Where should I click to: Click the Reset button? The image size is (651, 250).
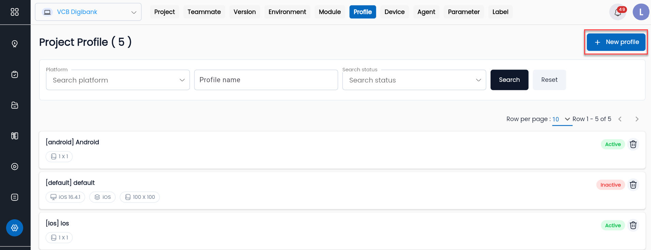[x=549, y=80]
